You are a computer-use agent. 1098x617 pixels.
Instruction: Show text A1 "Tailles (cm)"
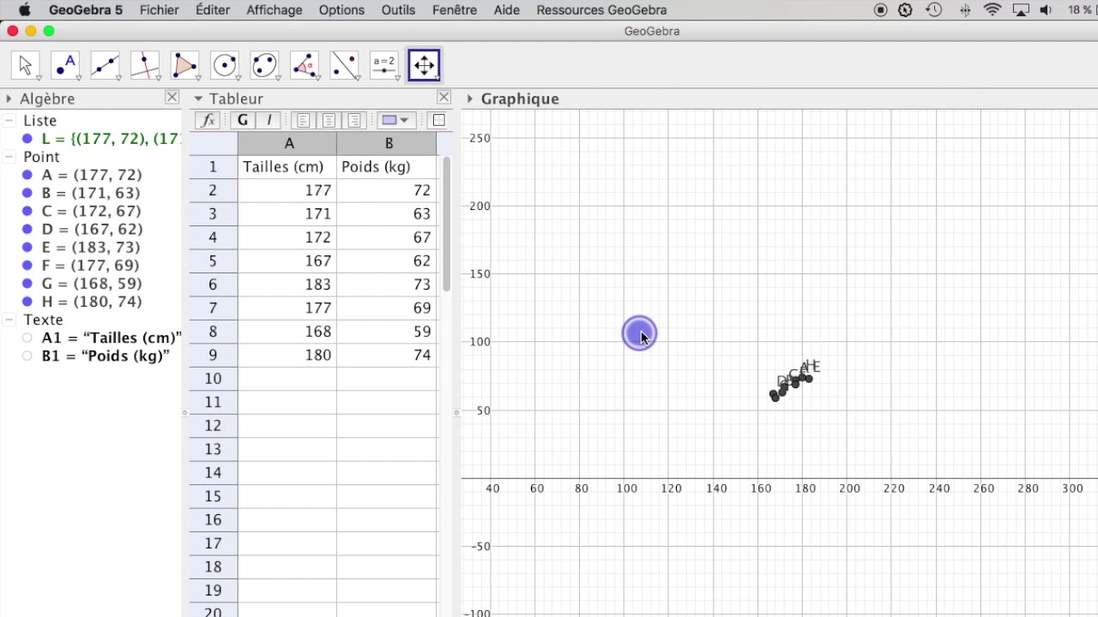click(27, 338)
